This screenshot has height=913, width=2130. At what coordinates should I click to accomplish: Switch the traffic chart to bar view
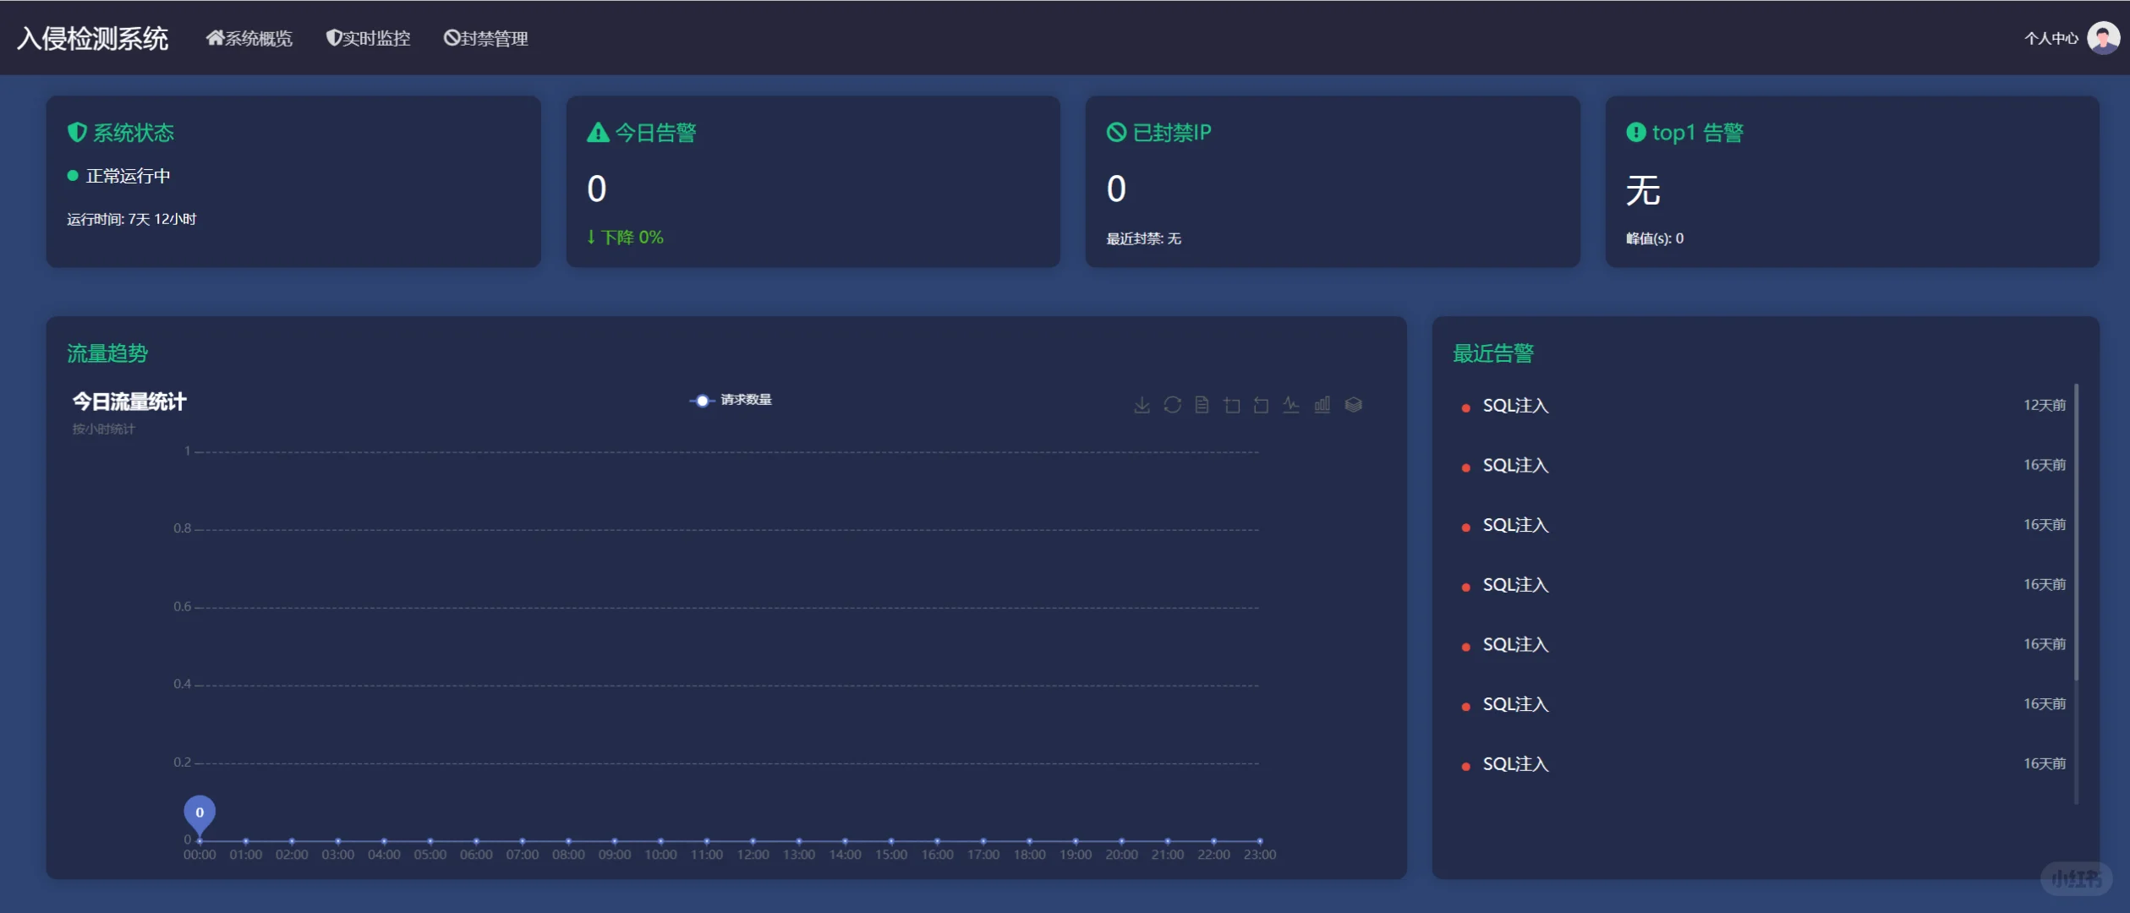1322,405
